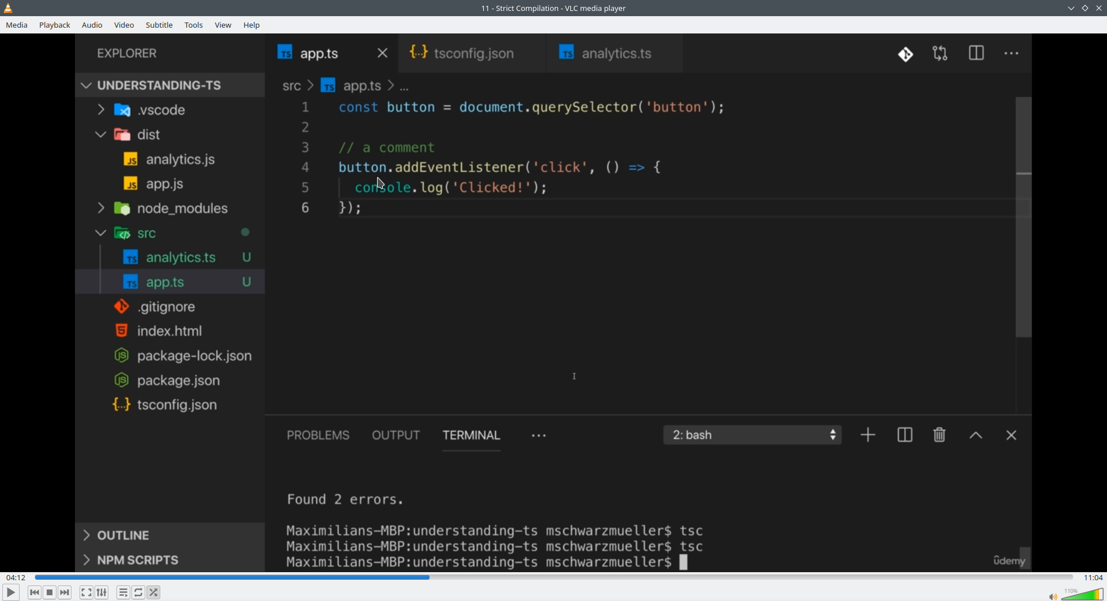Toggle the VLC playlist view
This screenshot has height=601, width=1107.
123,593
